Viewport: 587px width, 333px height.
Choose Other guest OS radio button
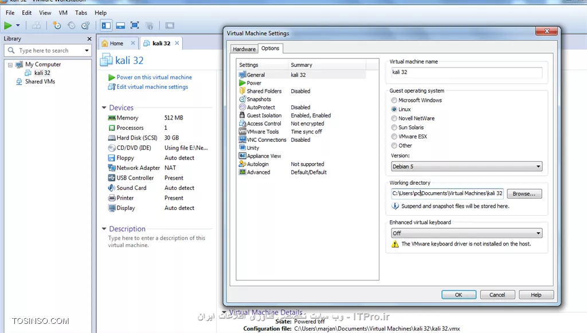394,145
